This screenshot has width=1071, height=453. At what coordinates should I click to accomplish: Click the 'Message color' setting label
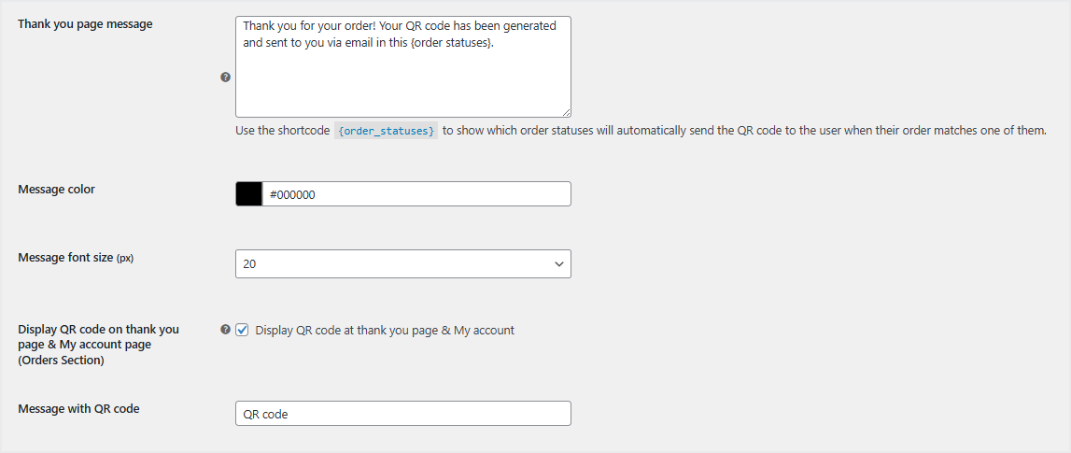[x=57, y=189]
